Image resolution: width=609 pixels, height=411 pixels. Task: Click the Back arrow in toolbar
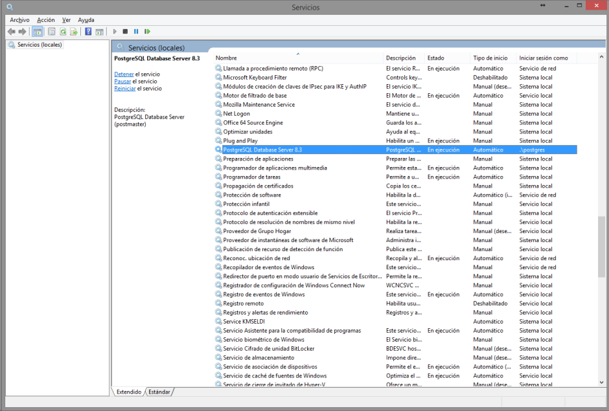coord(12,31)
